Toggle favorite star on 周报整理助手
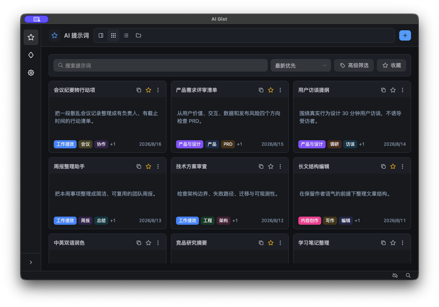The height and width of the screenshot is (307, 439). coord(148,166)
